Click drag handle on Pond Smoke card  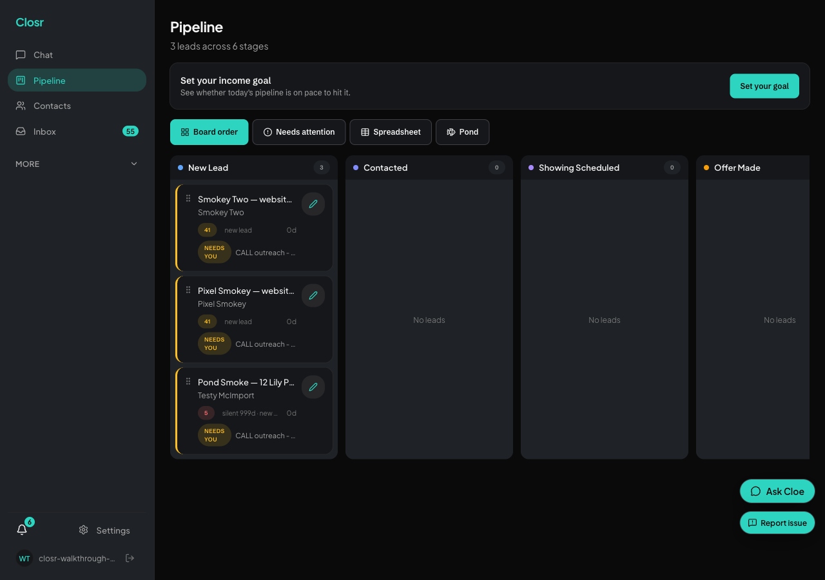click(188, 382)
